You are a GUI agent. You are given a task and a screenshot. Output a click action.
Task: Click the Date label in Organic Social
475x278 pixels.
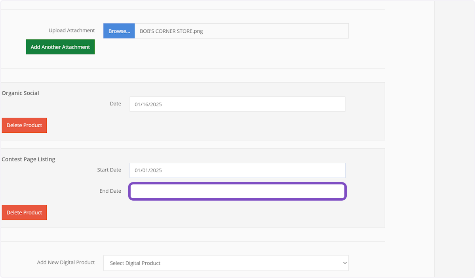pos(115,103)
